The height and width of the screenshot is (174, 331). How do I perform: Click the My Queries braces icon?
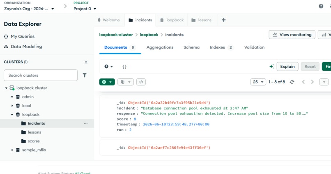pos(6,36)
